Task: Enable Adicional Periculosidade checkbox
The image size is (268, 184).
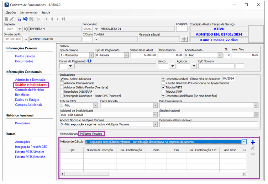Action: click(62, 83)
